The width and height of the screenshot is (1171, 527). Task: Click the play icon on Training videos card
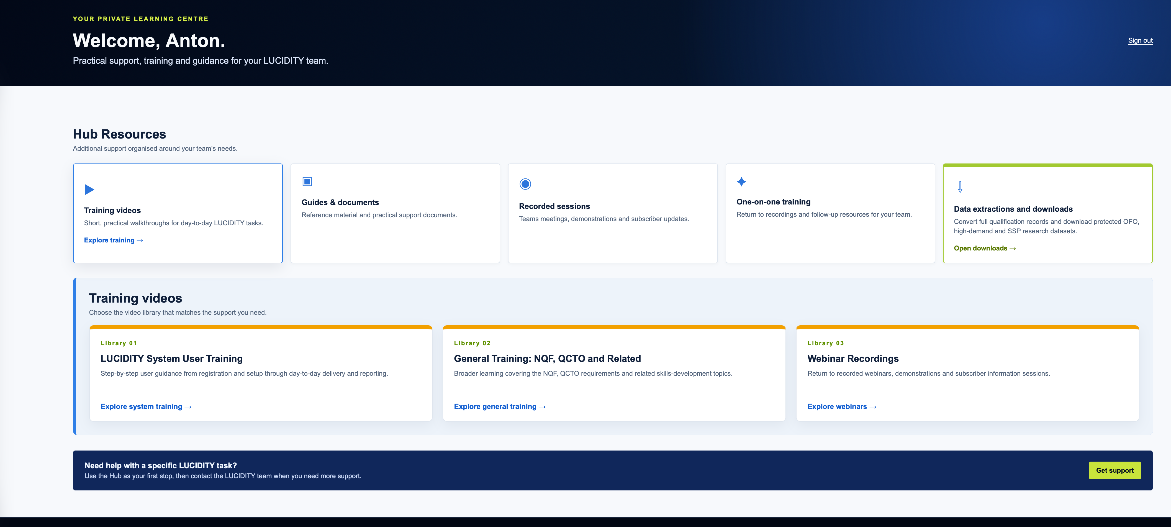click(89, 190)
